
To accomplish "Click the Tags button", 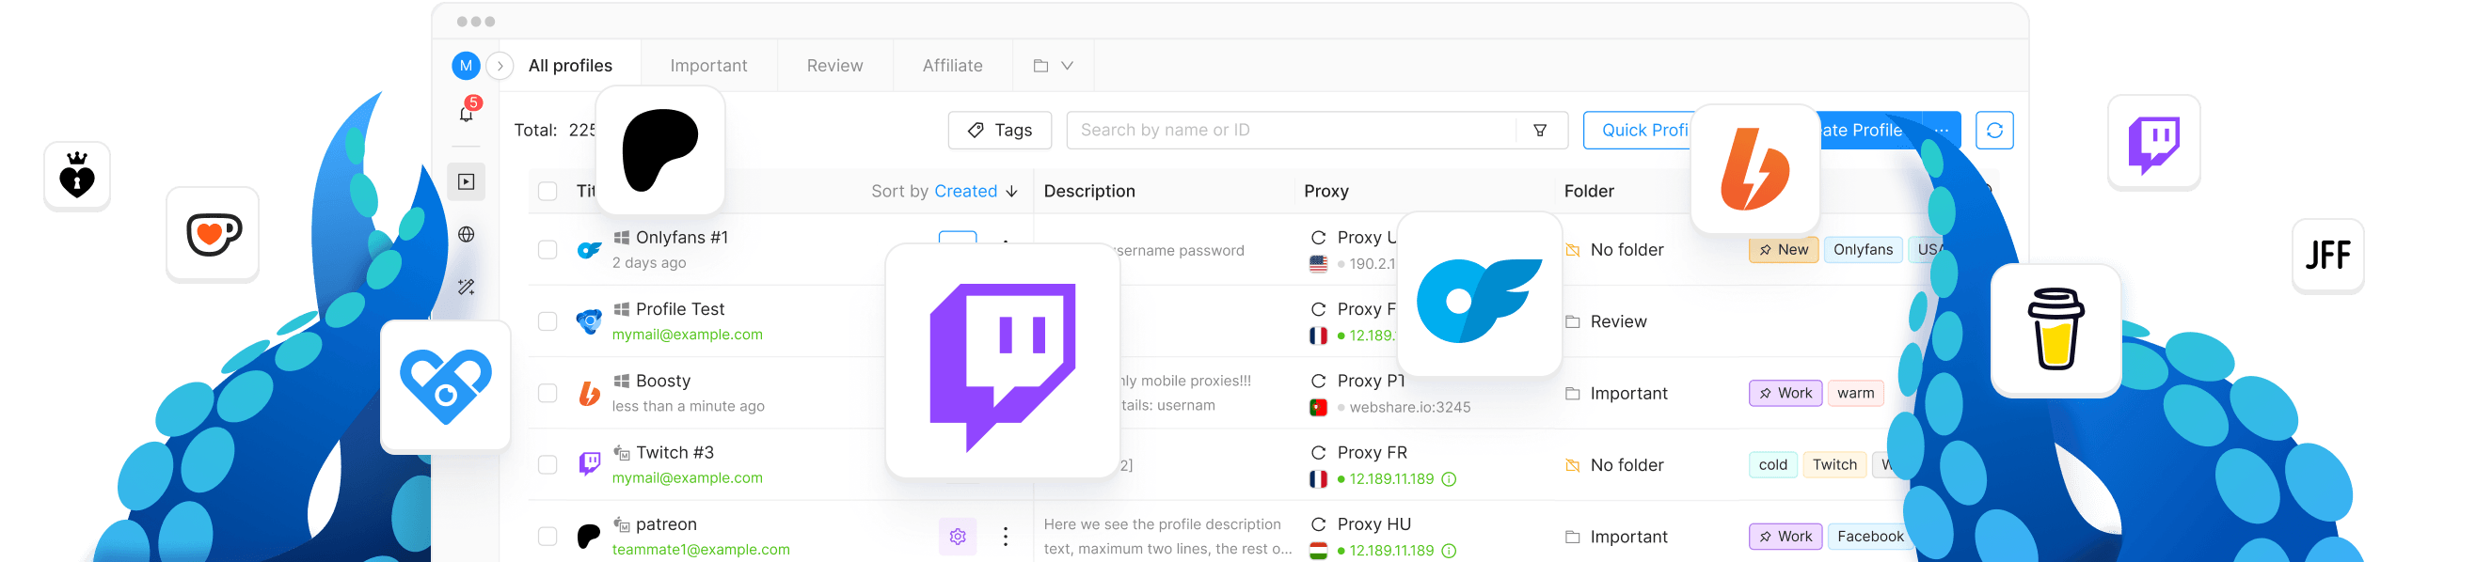I will click(1000, 130).
